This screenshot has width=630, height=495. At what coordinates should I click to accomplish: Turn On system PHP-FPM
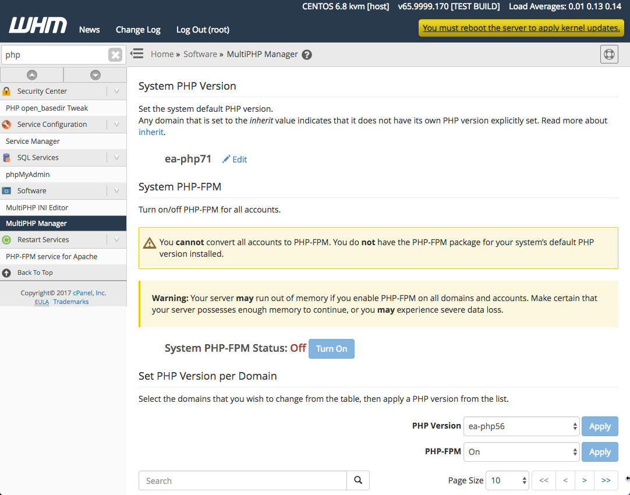(x=331, y=349)
